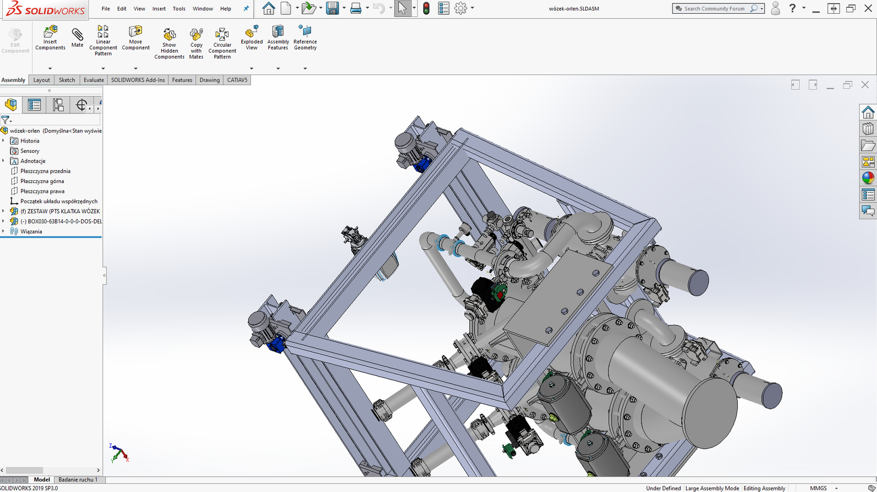Open Insert Components dropdown arrow

50,68
